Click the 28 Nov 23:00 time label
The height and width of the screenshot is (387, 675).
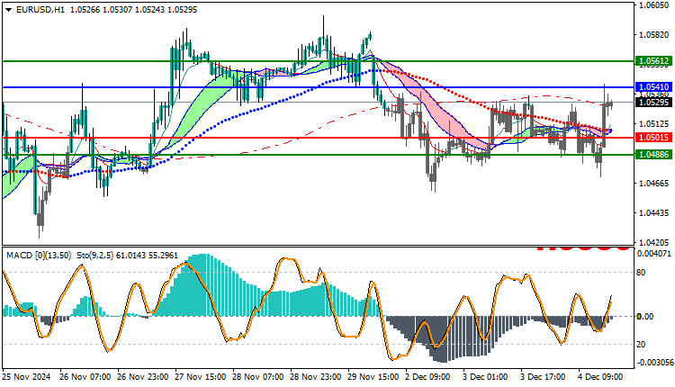(316, 377)
